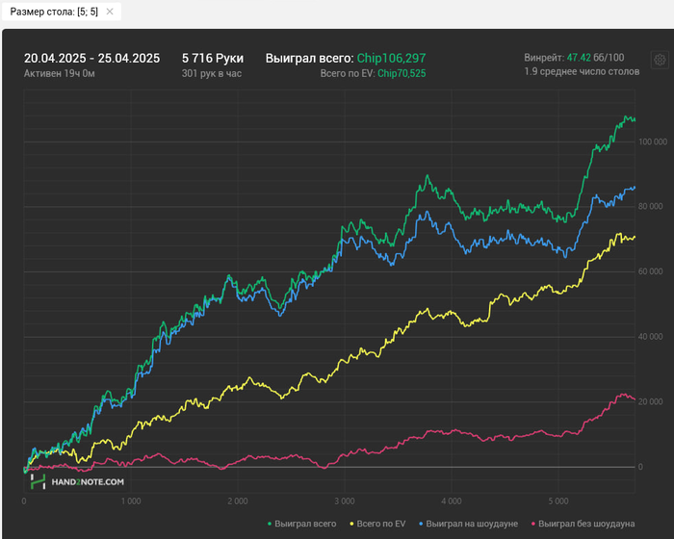Remove the table size [5; 5] filter
Screen dimensions: 674x539
tap(110, 12)
